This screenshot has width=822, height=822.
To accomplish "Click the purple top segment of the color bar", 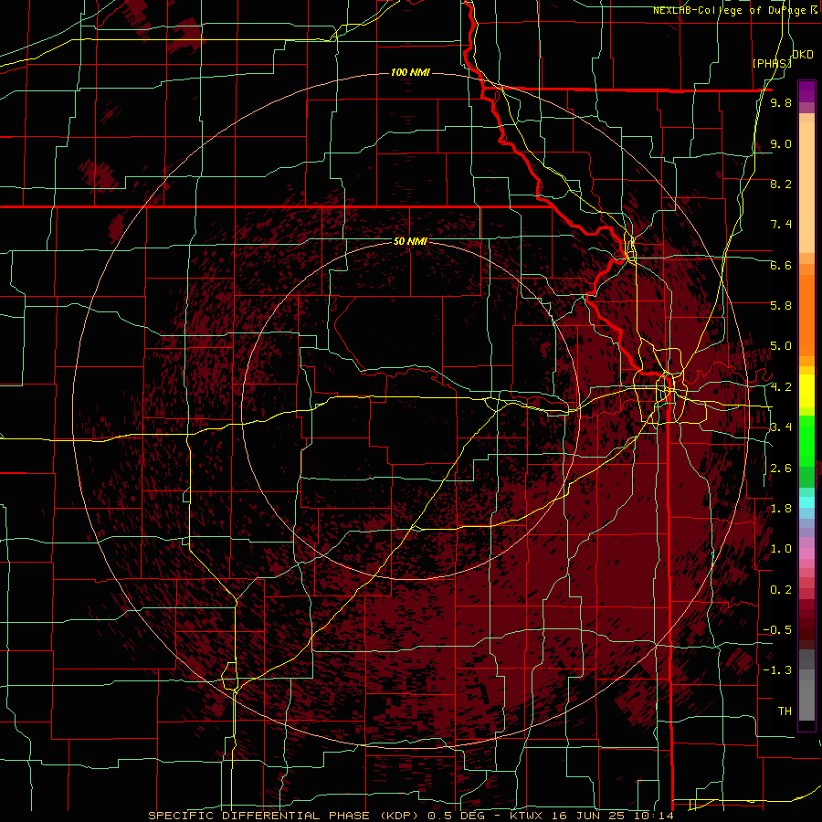I will (806, 91).
